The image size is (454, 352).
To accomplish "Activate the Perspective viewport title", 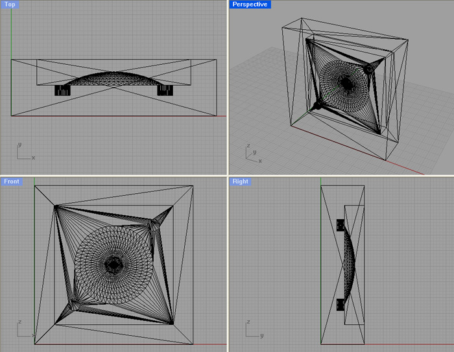I will click(250, 5).
